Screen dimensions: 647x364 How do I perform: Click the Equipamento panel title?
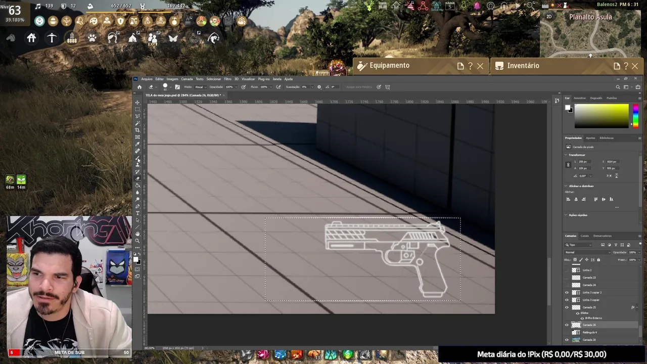[389, 66]
